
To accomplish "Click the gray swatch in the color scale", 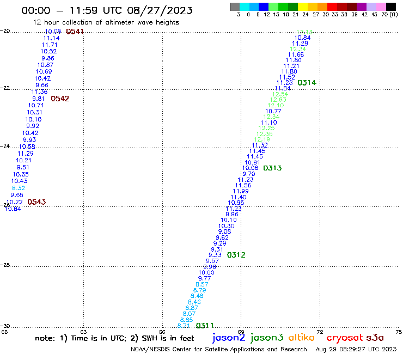I will click(235, 7).
